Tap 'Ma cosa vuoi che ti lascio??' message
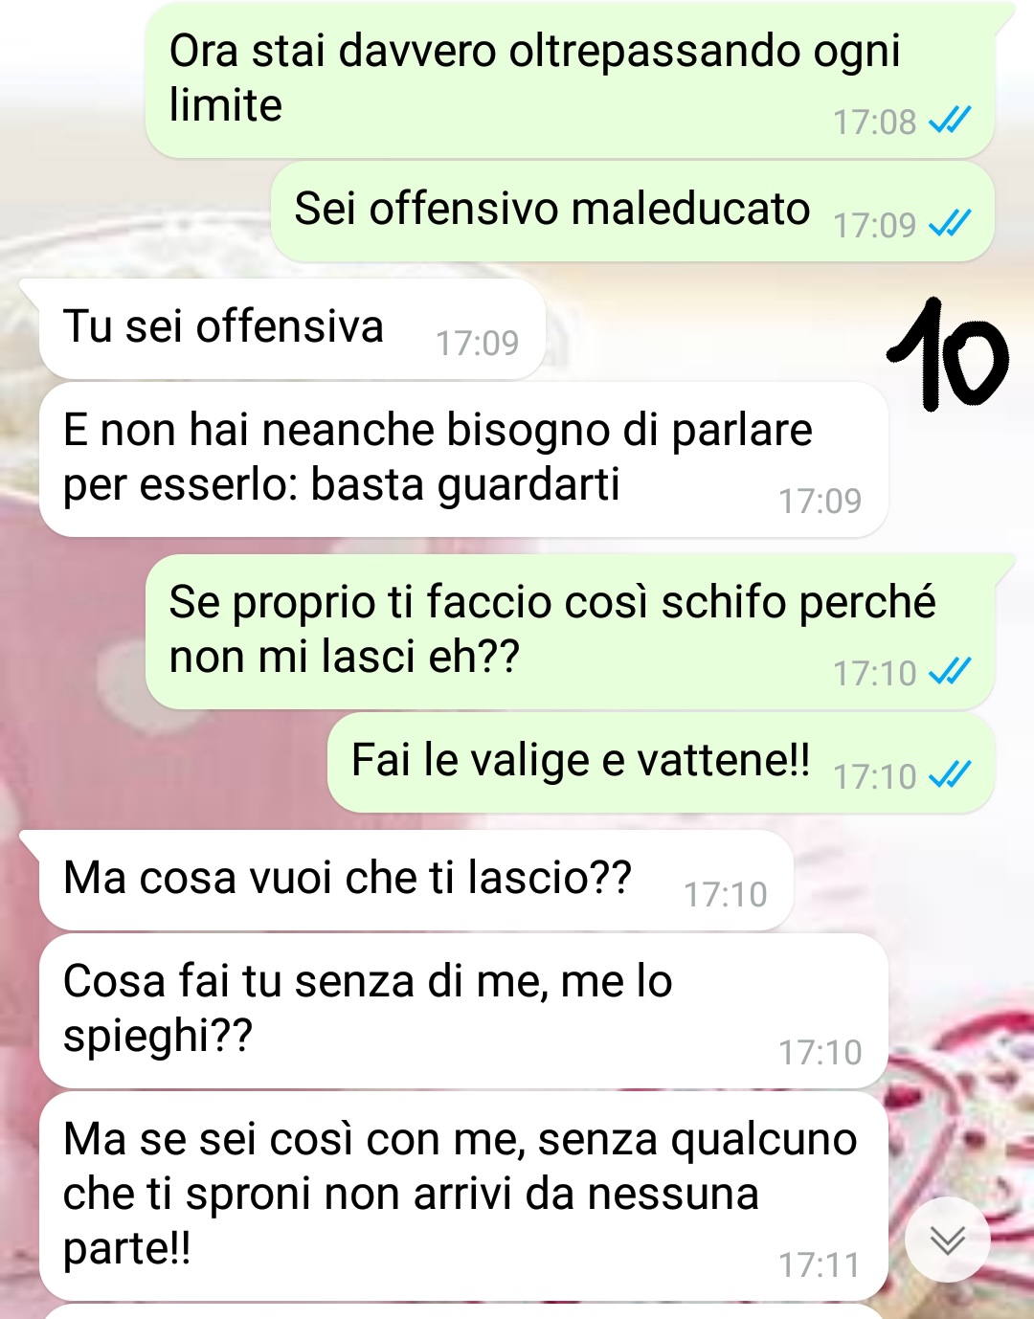 [416, 880]
